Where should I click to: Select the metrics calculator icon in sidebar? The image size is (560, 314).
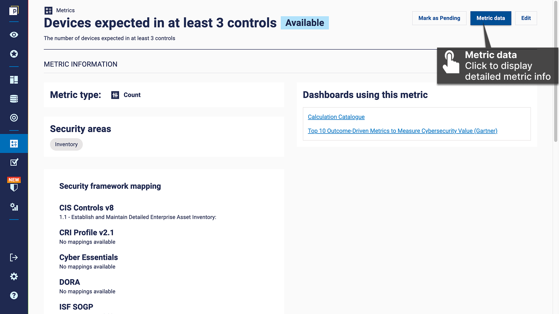(14, 144)
